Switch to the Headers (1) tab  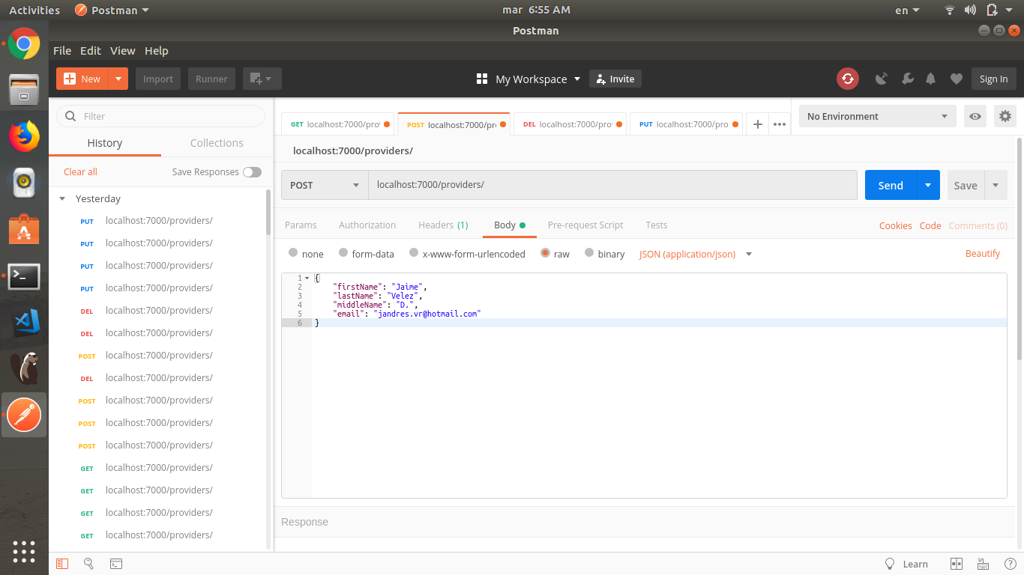pos(443,225)
